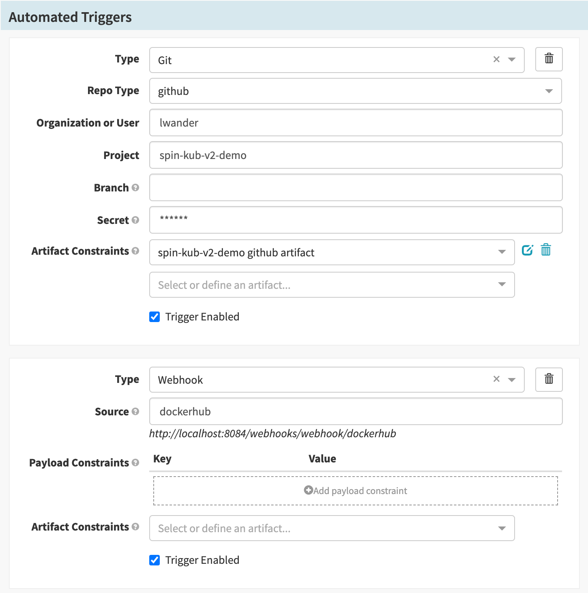Disable the Git trigger enabled checkbox
The image size is (588, 593).
pyautogui.click(x=155, y=317)
